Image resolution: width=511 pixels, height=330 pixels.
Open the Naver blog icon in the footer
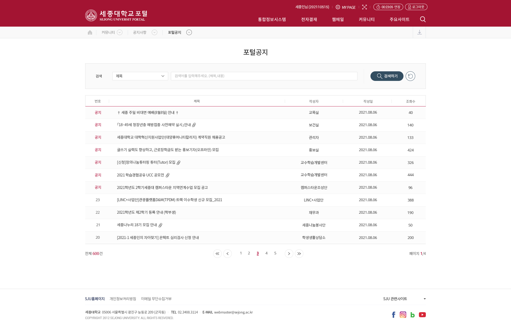pos(413,315)
